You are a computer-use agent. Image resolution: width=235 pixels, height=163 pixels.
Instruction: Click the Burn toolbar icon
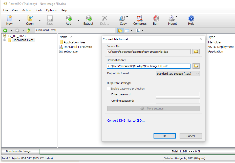[156, 20]
